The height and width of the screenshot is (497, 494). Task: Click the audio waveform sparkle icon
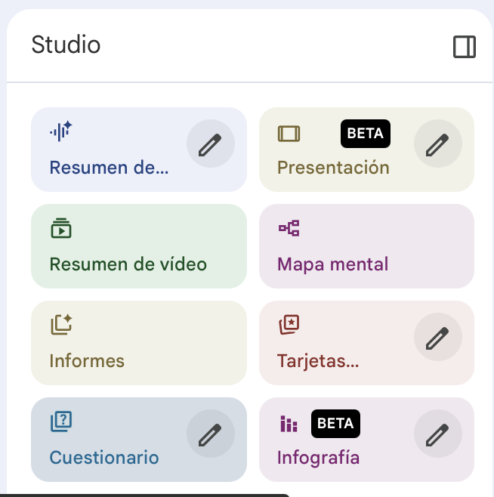[61, 132]
